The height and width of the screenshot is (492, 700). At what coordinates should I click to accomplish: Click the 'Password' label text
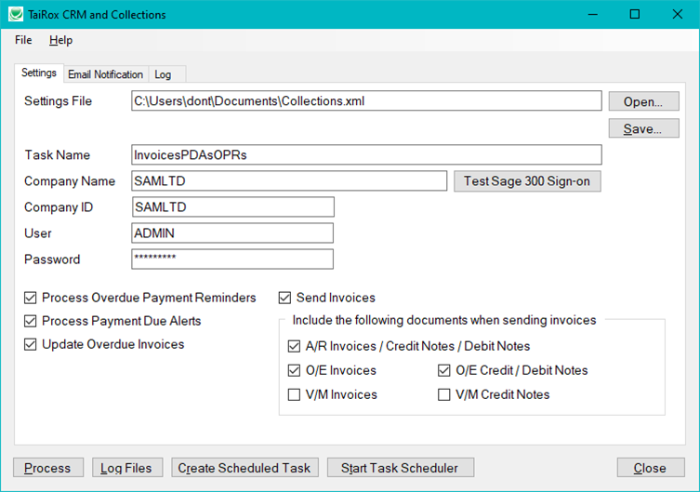tap(52, 259)
